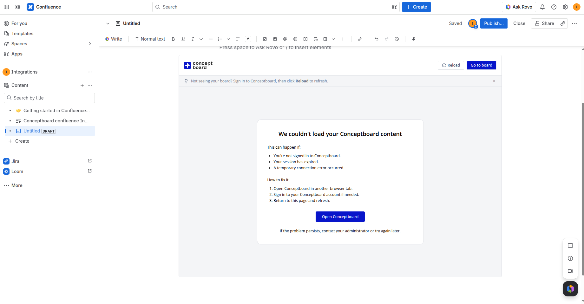Open the Normal text style dropdown
This screenshot has height=304, width=584.
150,39
